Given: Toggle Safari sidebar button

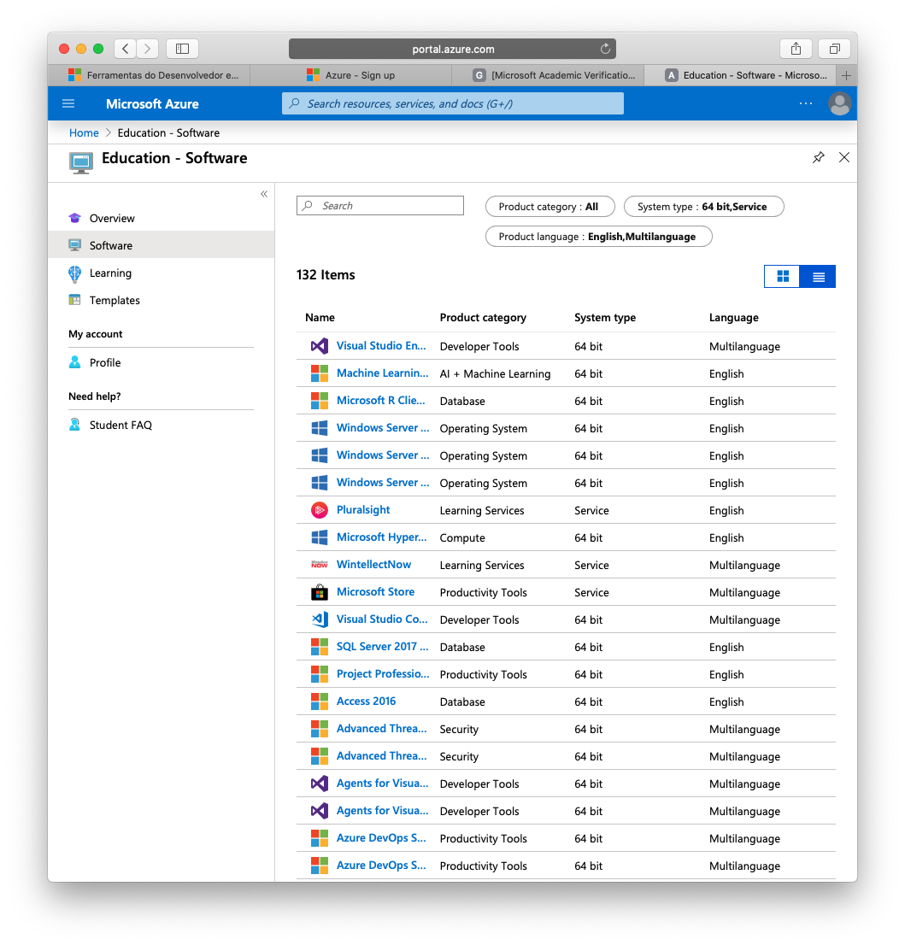Looking at the screenshot, I should tap(182, 49).
